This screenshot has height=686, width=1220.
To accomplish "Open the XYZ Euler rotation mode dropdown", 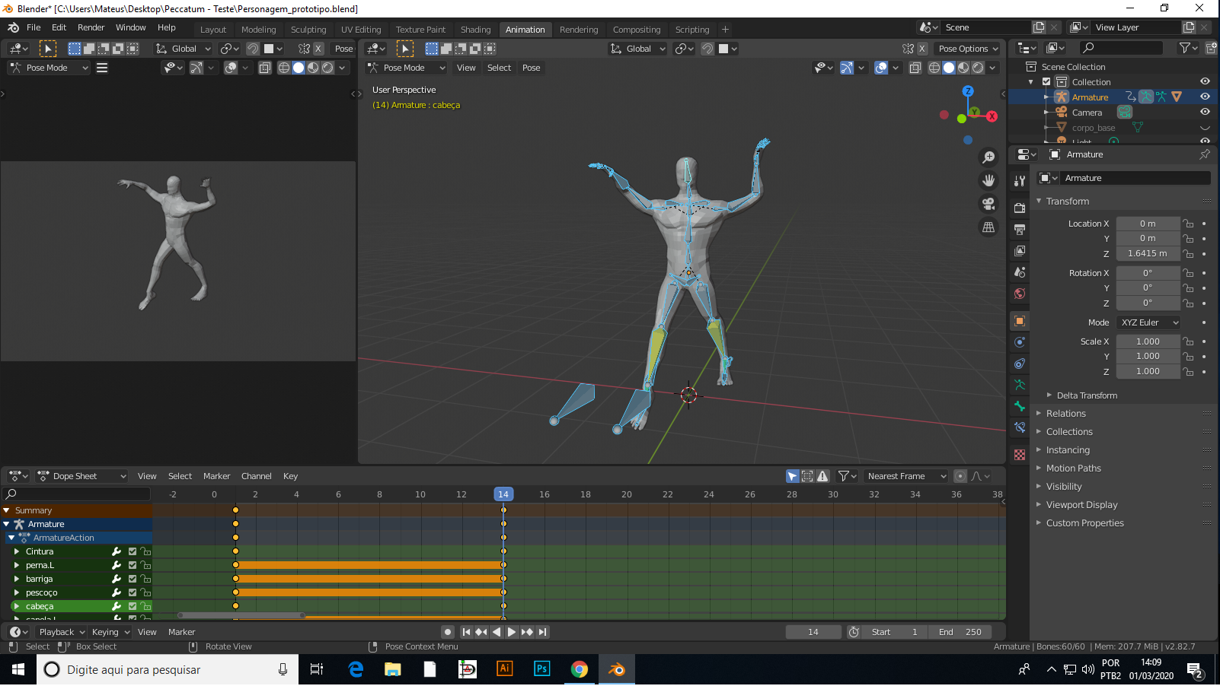I will (1148, 322).
